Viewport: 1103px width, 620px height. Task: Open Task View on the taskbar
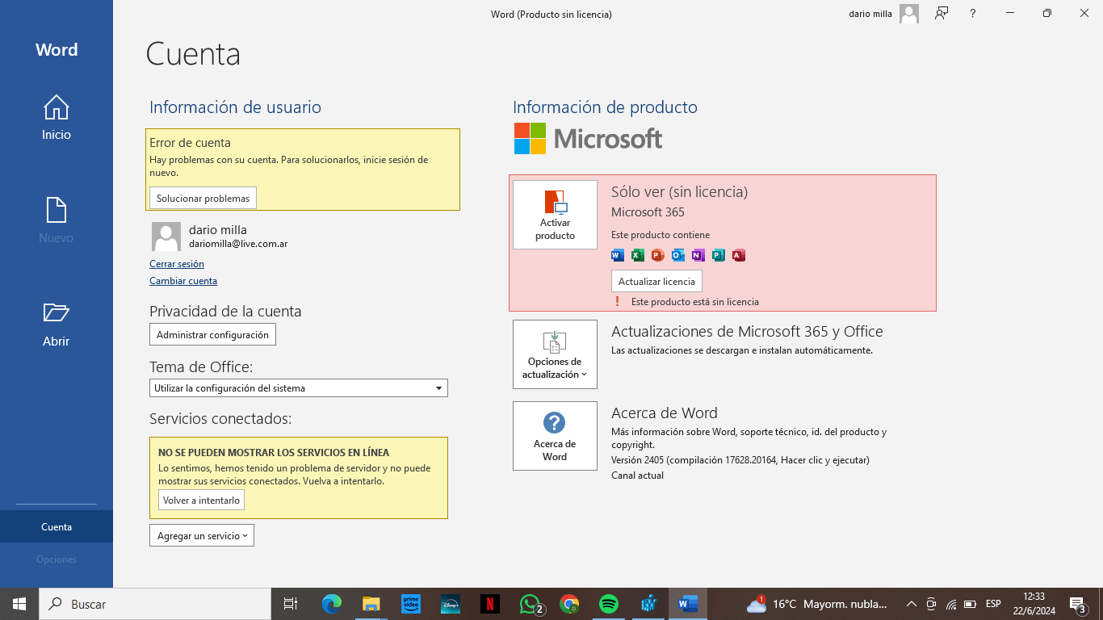pos(291,604)
